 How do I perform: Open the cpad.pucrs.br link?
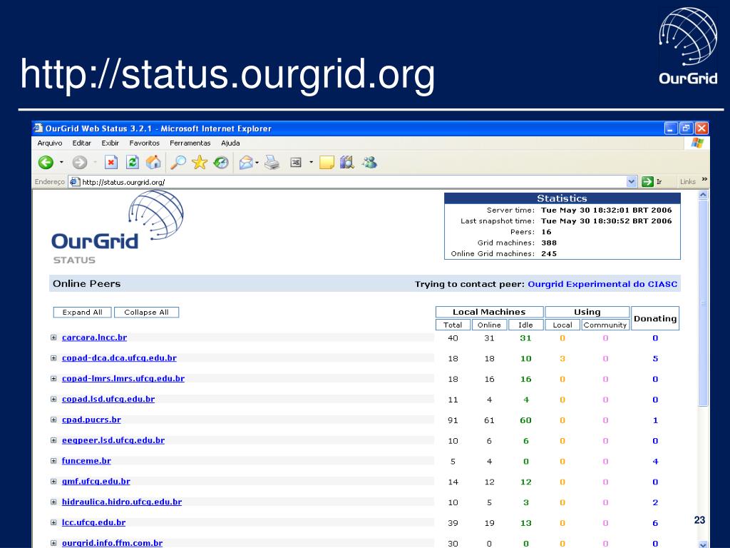tap(91, 420)
